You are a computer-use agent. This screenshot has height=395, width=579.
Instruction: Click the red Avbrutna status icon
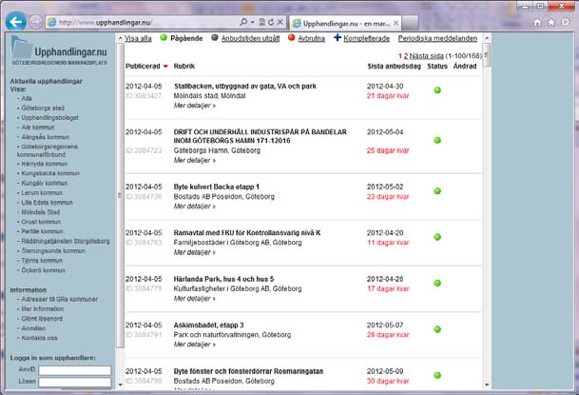point(291,38)
